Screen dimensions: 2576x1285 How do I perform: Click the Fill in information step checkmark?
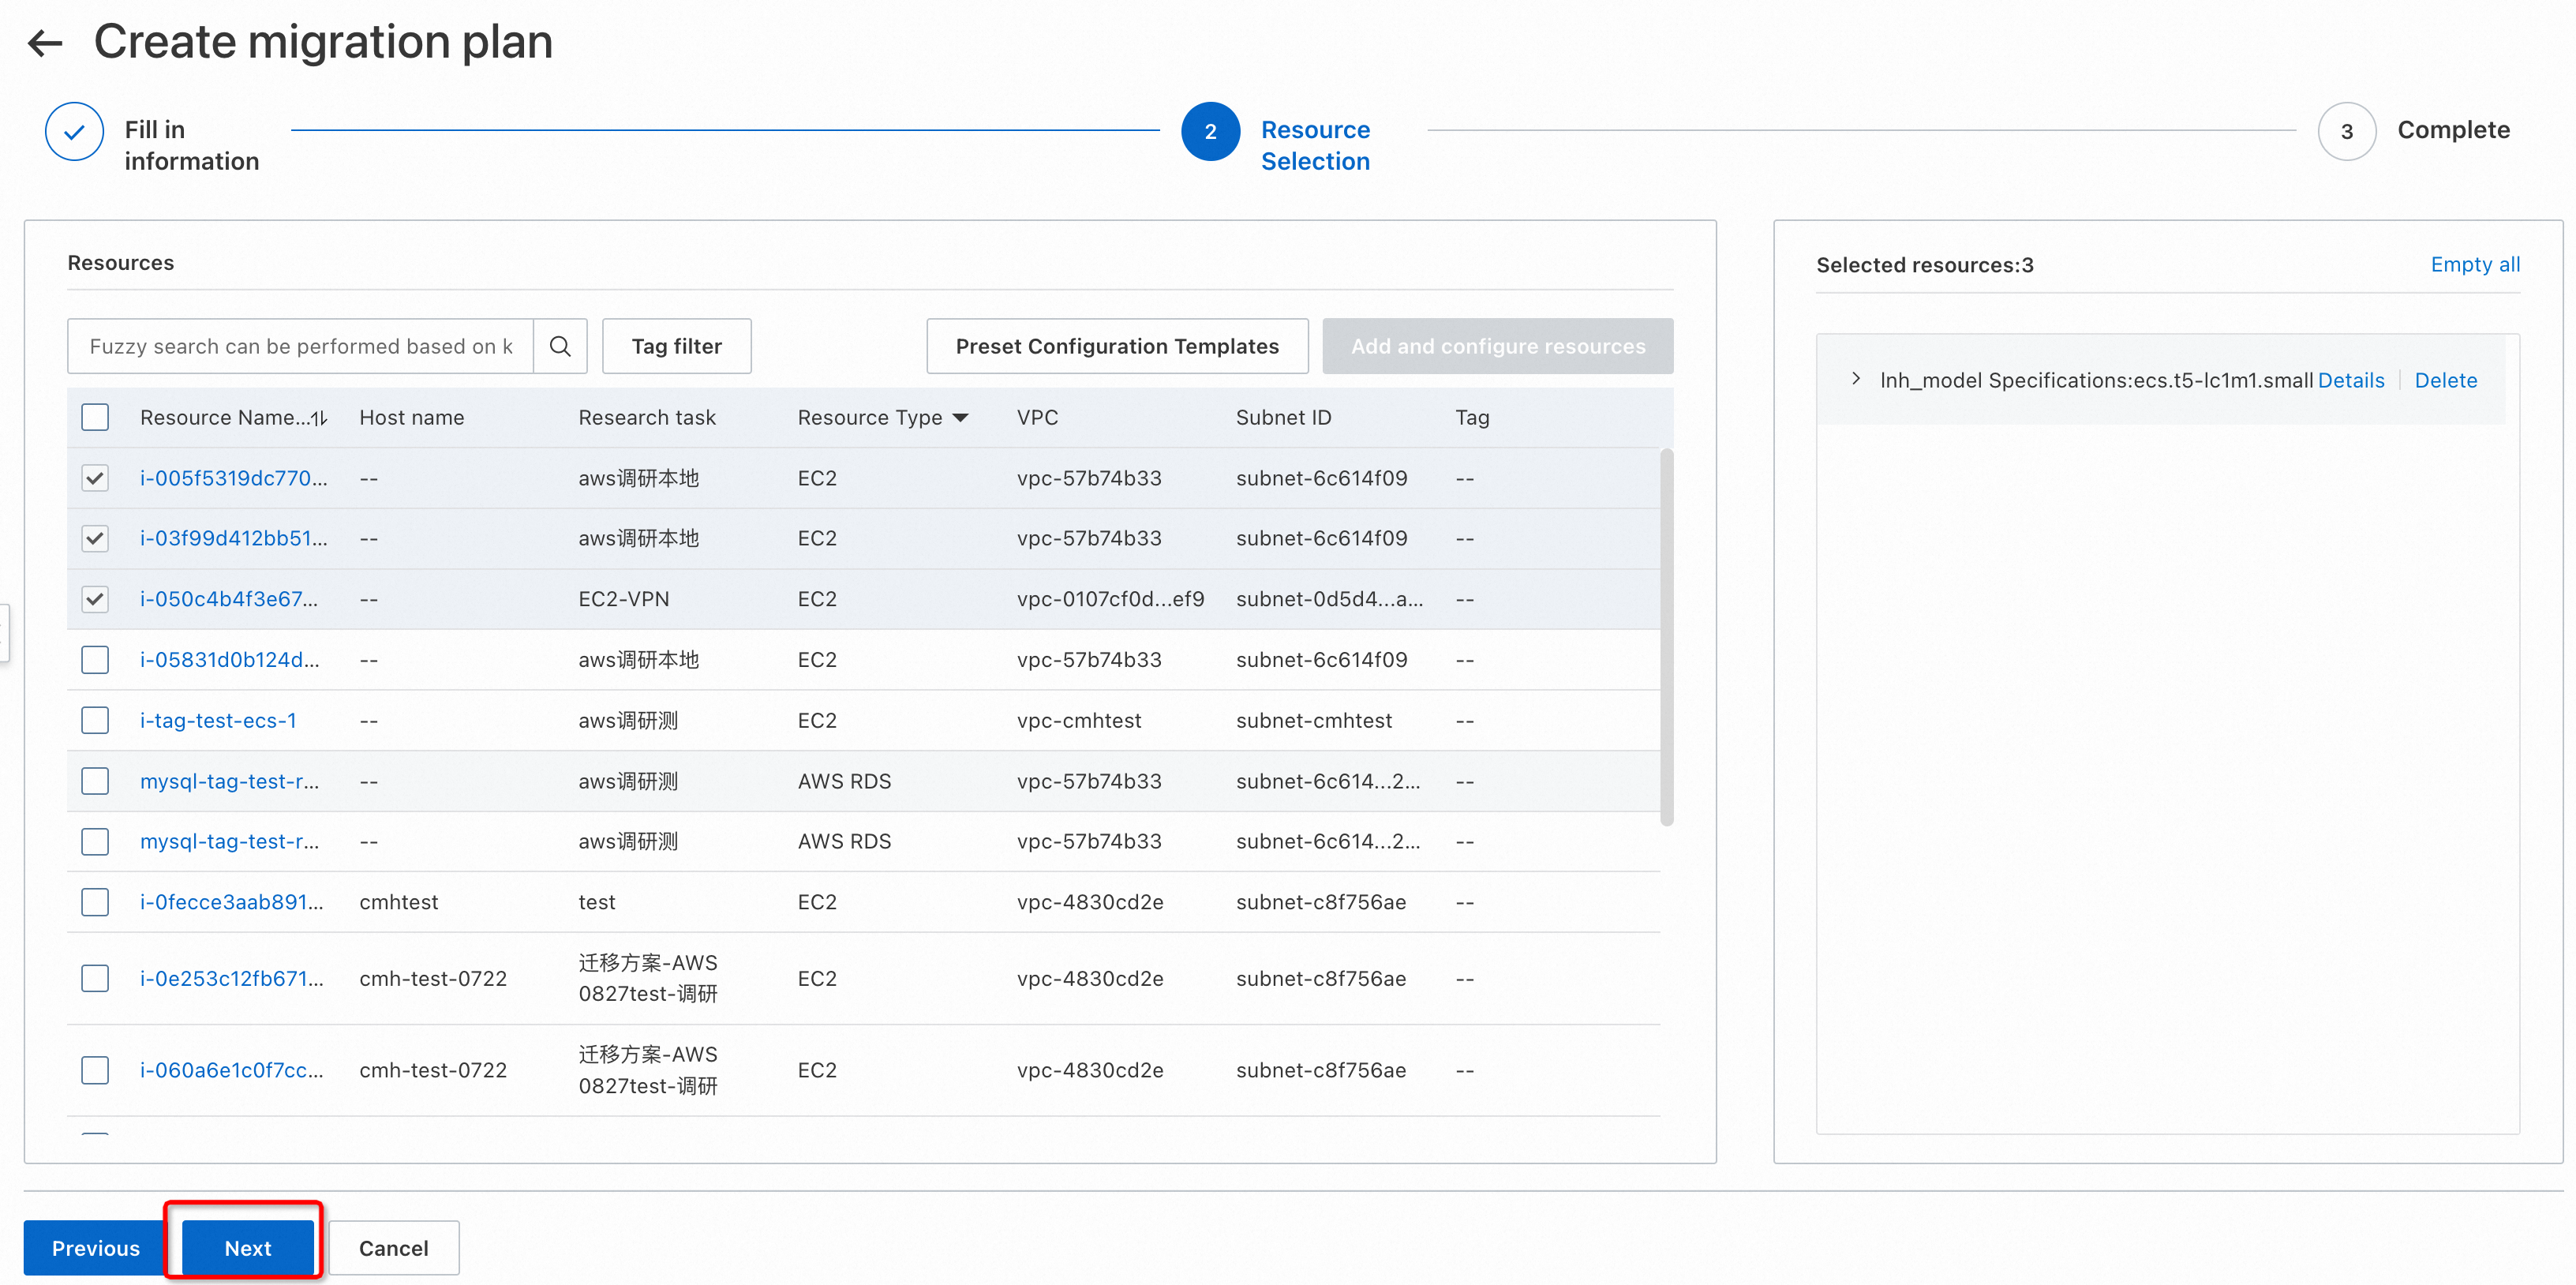click(74, 131)
